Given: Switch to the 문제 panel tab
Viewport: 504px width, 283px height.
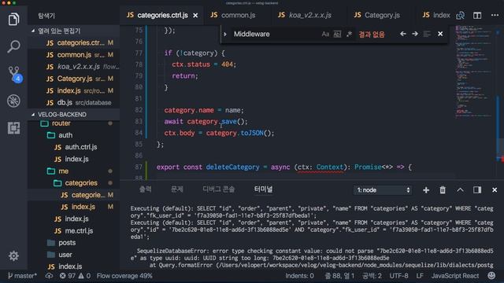Looking at the screenshot, I should tap(176, 189).
